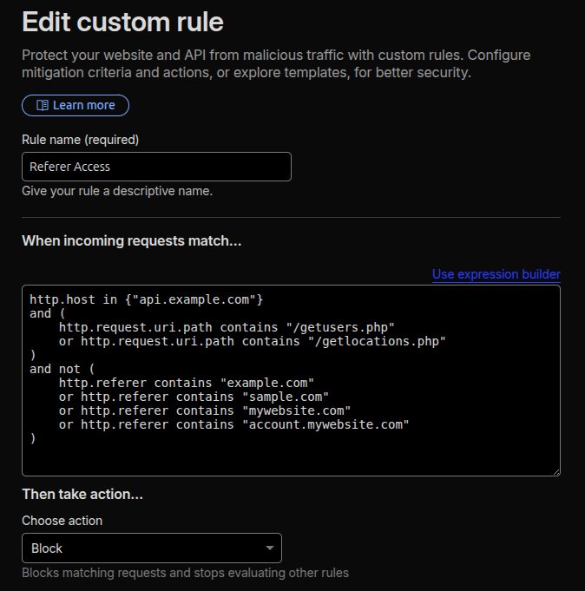Click the final closing parenthesis in the expression
The width and height of the screenshot is (585, 591).
[x=33, y=438]
